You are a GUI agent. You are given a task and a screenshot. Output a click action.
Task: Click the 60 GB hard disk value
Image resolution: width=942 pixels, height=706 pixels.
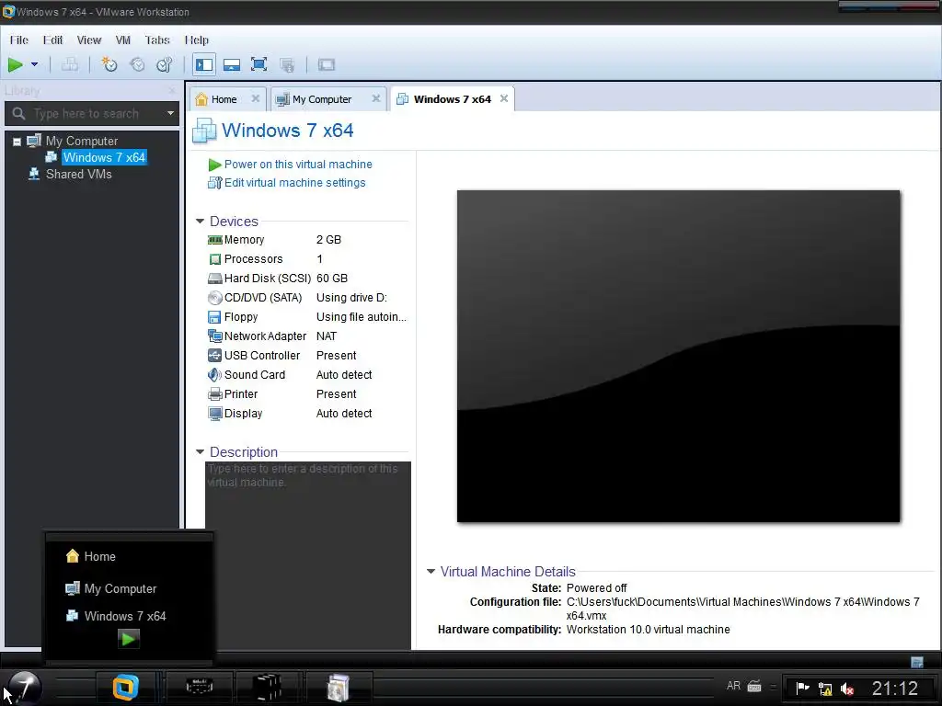coord(331,278)
